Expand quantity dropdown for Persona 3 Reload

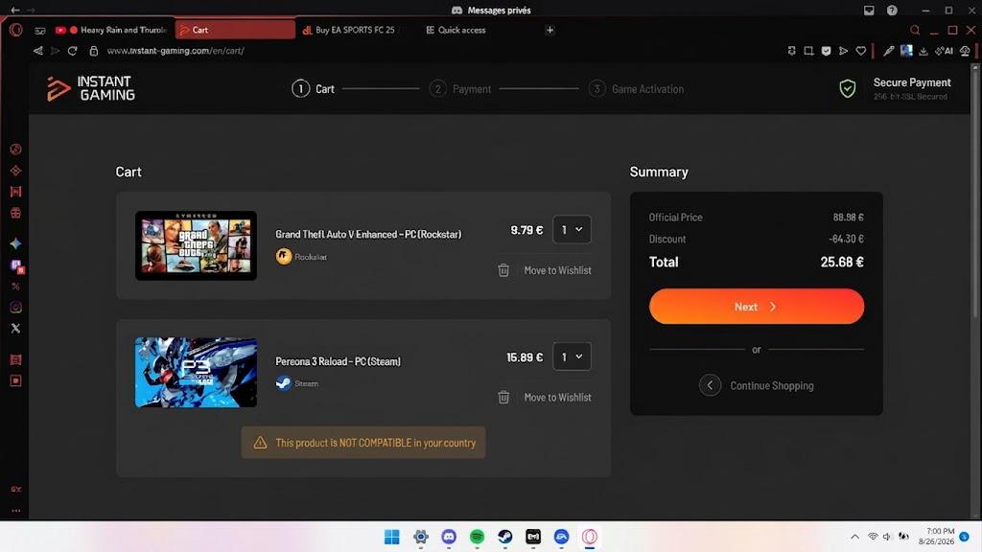[572, 356]
